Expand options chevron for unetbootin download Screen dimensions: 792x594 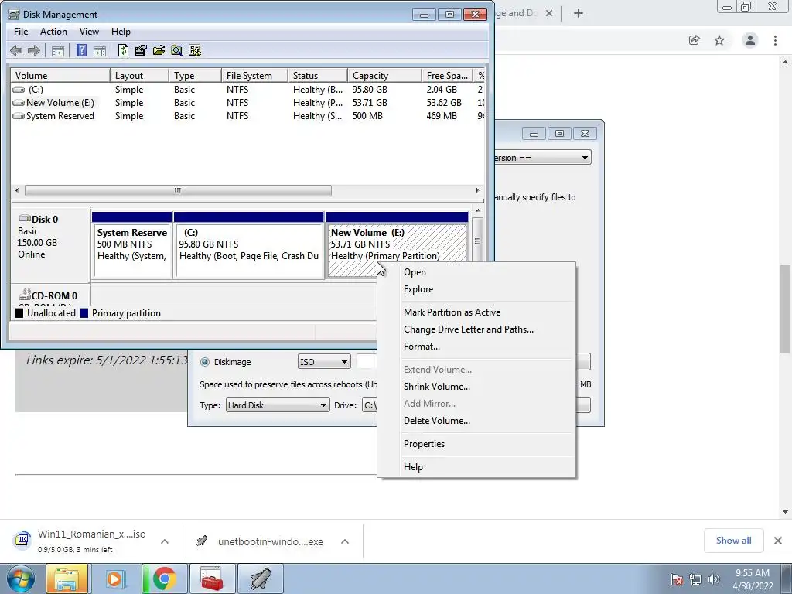point(345,541)
